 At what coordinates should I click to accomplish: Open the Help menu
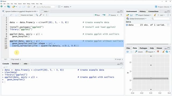point(41,4)
